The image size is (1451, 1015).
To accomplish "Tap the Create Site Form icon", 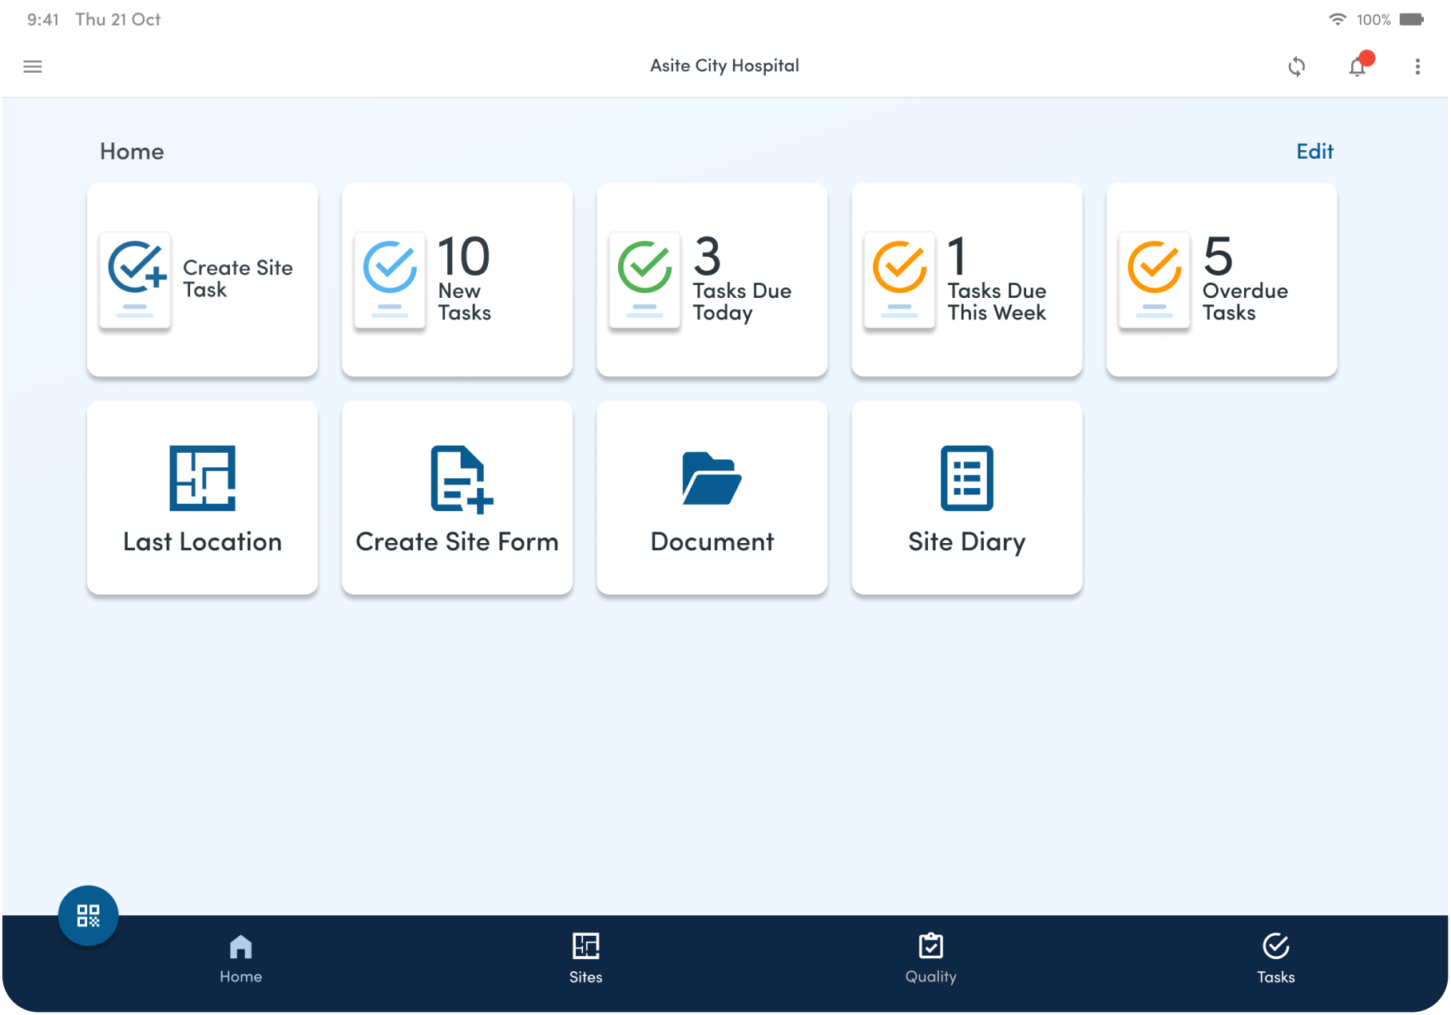I will click(x=461, y=478).
